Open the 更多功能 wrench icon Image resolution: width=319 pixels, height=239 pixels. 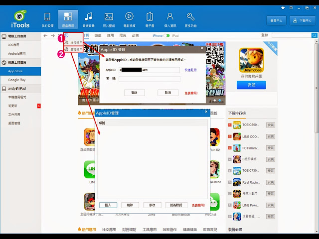click(190, 16)
